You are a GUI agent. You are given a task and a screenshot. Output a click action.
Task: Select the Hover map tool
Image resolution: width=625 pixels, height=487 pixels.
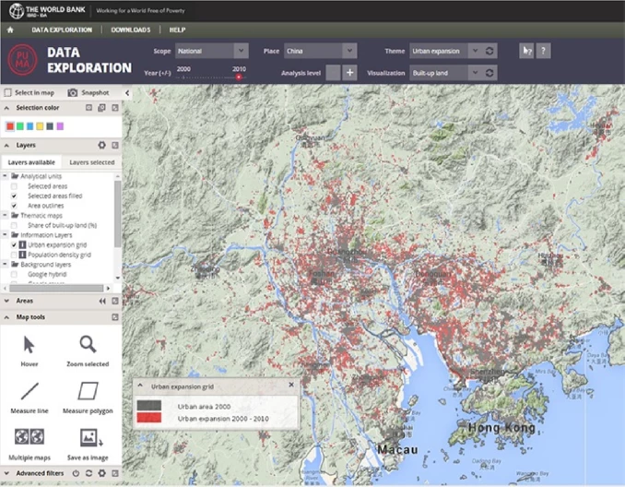pyautogui.click(x=29, y=351)
